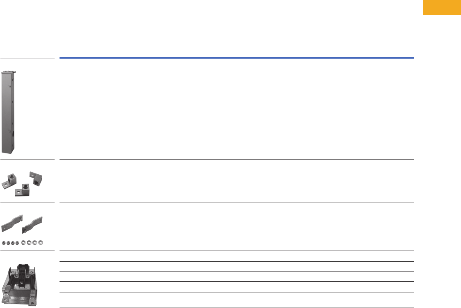
Task: Select the third thin row beside the breaker base
Action: (x=236, y=276)
